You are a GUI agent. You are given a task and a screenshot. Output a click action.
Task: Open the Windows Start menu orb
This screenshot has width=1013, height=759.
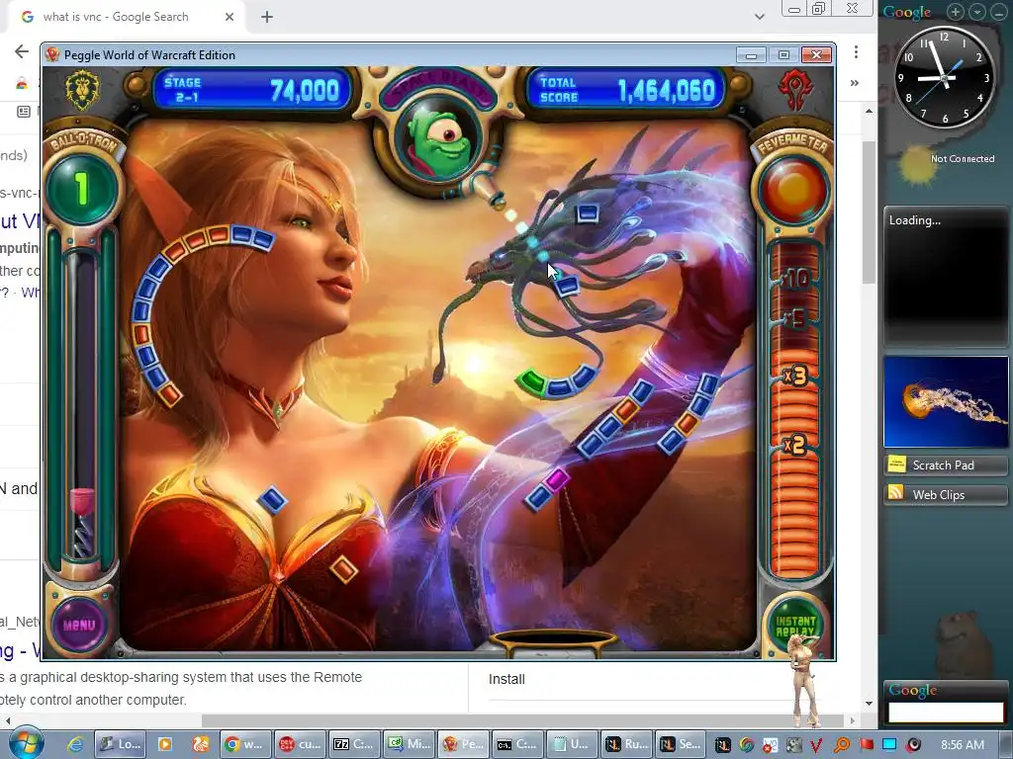click(x=26, y=743)
